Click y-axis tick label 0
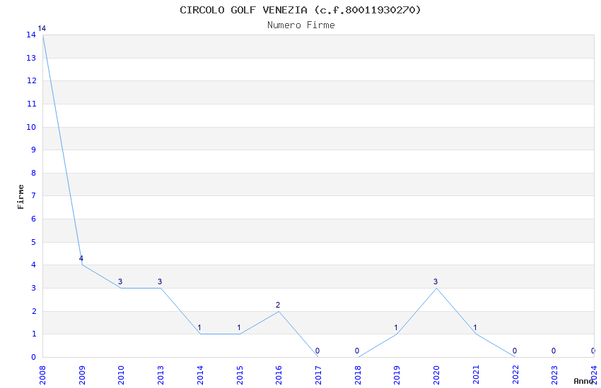 pyautogui.click(x=34, y=358)
